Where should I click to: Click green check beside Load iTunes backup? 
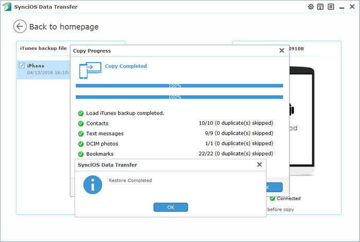click(x=81, y=114)
